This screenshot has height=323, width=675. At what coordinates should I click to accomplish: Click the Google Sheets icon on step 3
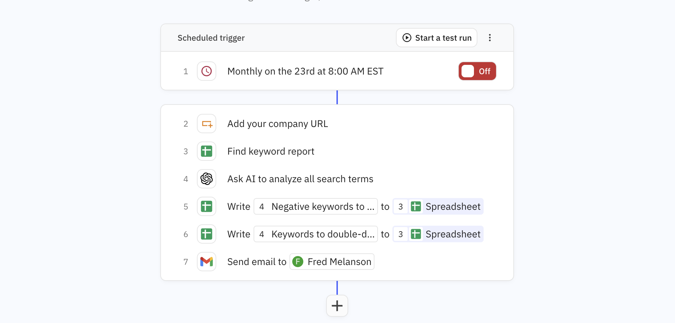[x=206, y=151]
